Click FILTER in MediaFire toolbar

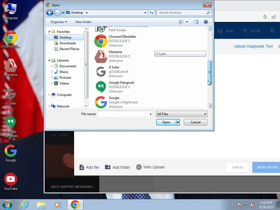point(252,31)
